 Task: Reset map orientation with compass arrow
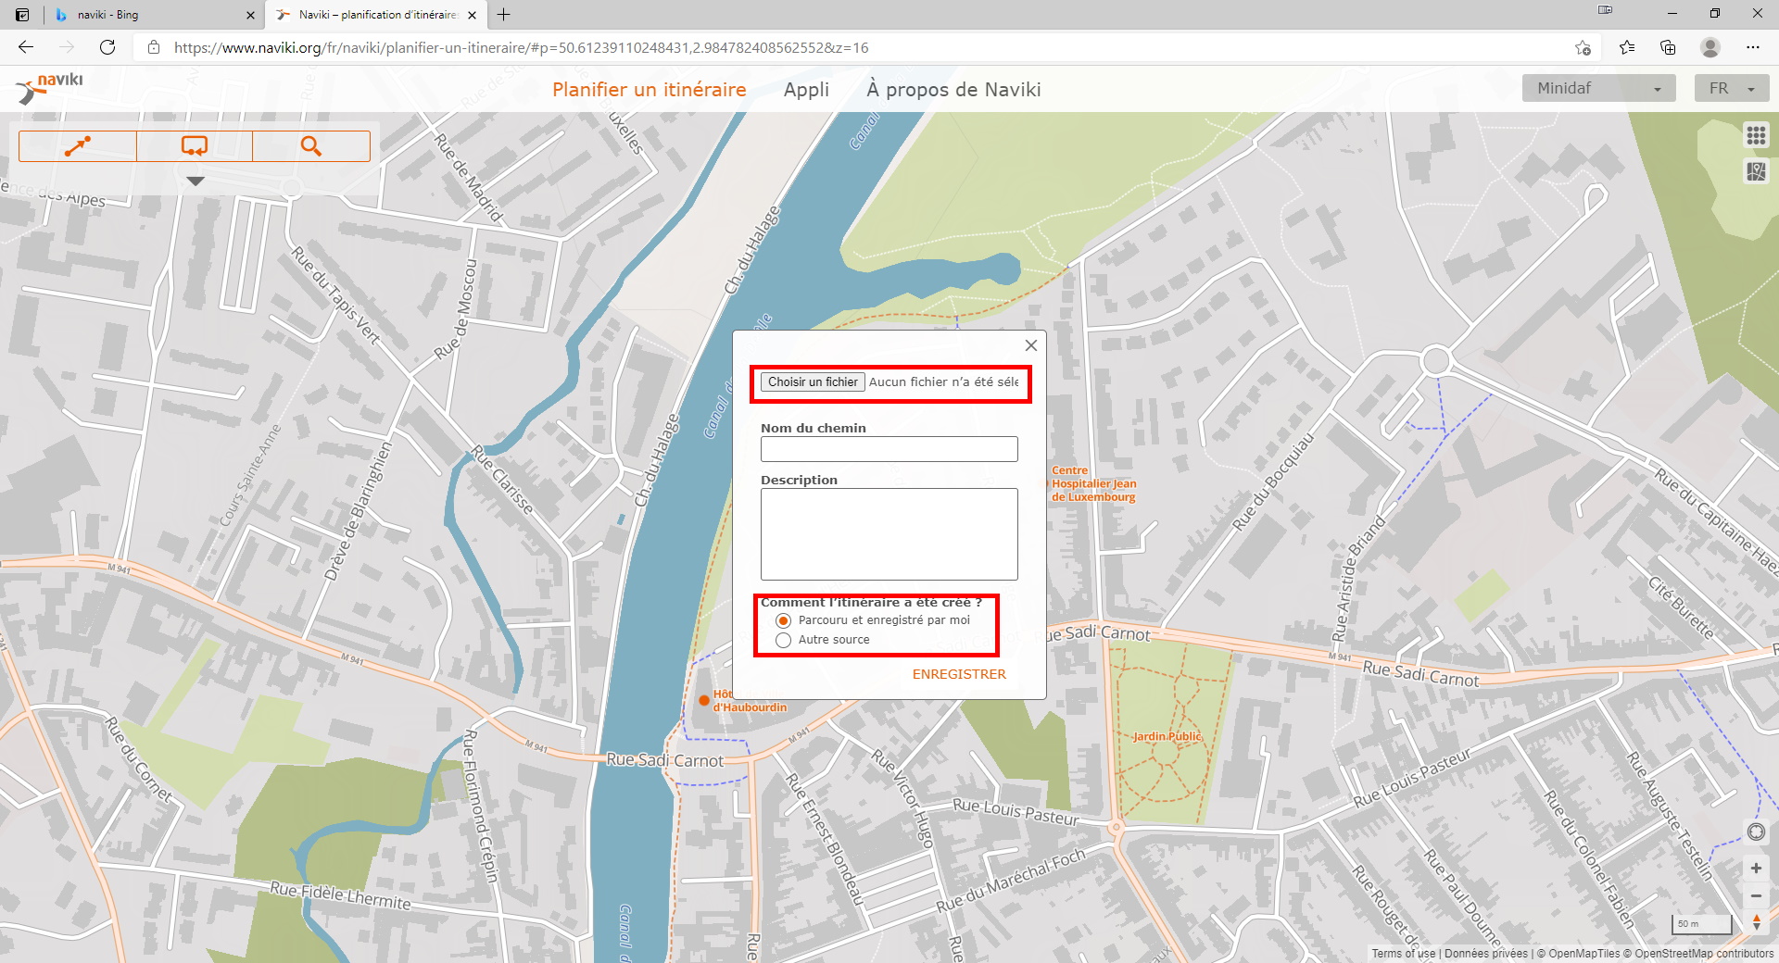point(1756,922)
